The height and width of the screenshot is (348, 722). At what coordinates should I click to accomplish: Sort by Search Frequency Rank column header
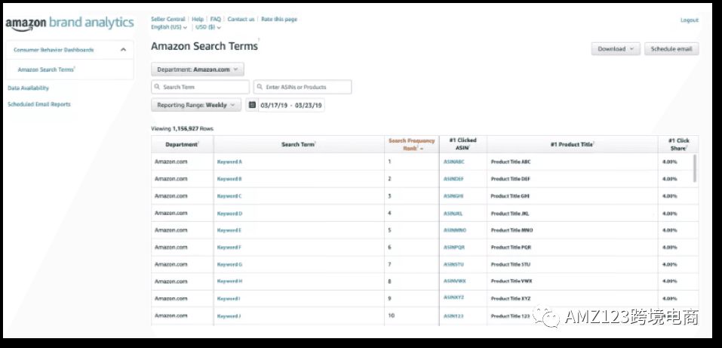[x=412, y=144]
